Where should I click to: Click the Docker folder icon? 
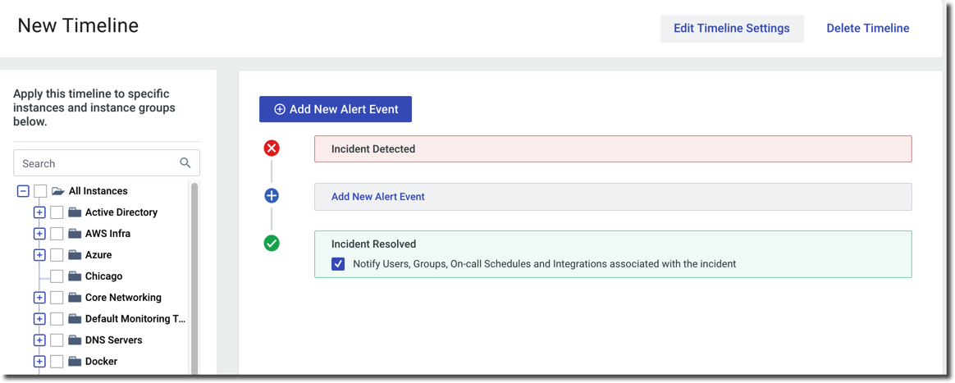coord(75,362)
